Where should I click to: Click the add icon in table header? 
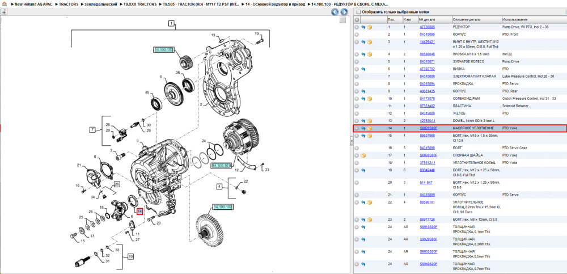click(x=357, y=19)
